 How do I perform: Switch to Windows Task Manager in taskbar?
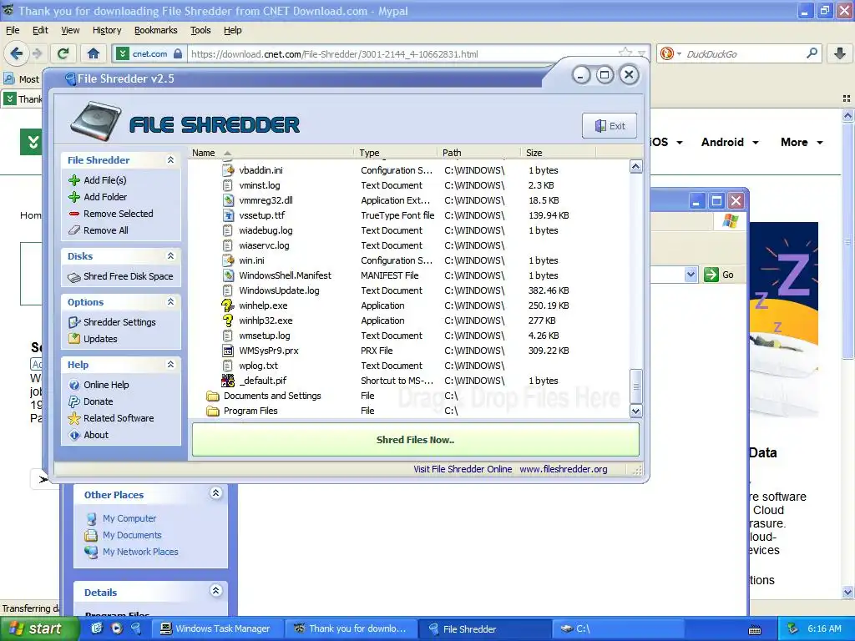pos(216,628)
